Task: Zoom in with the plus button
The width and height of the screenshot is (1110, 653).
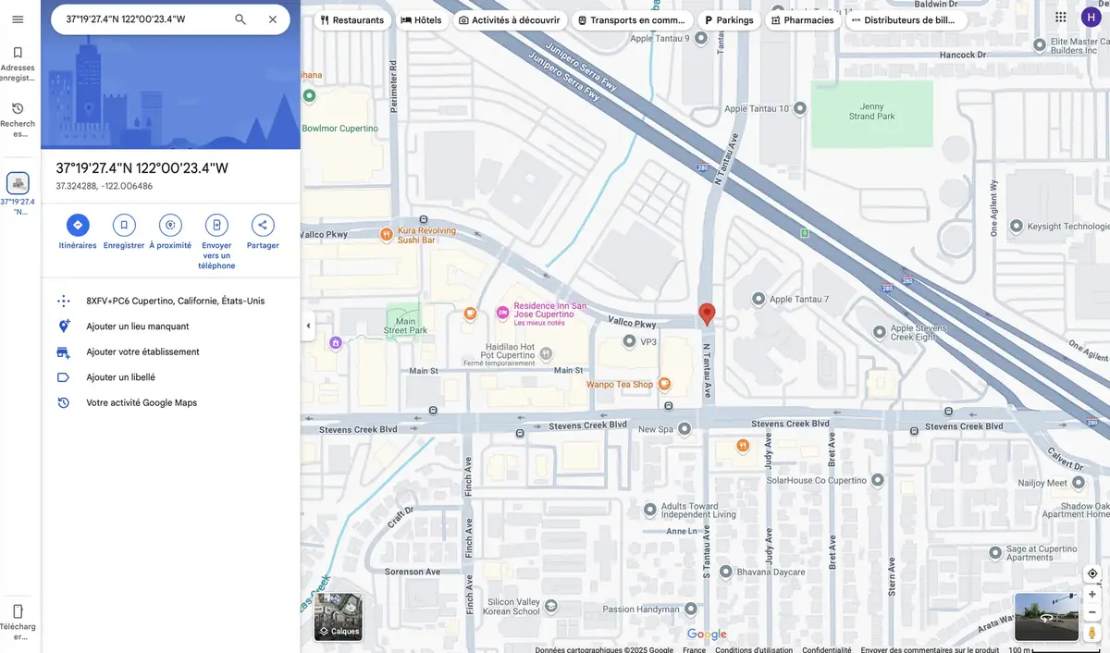Action: coord(1091,594)
